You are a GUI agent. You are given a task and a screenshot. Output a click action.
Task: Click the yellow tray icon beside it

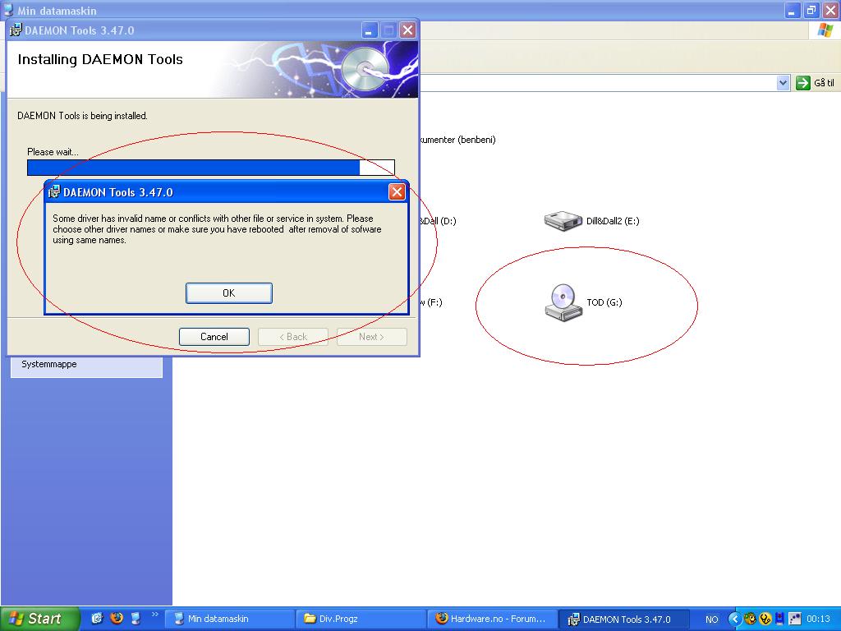[x=765, y=619]
